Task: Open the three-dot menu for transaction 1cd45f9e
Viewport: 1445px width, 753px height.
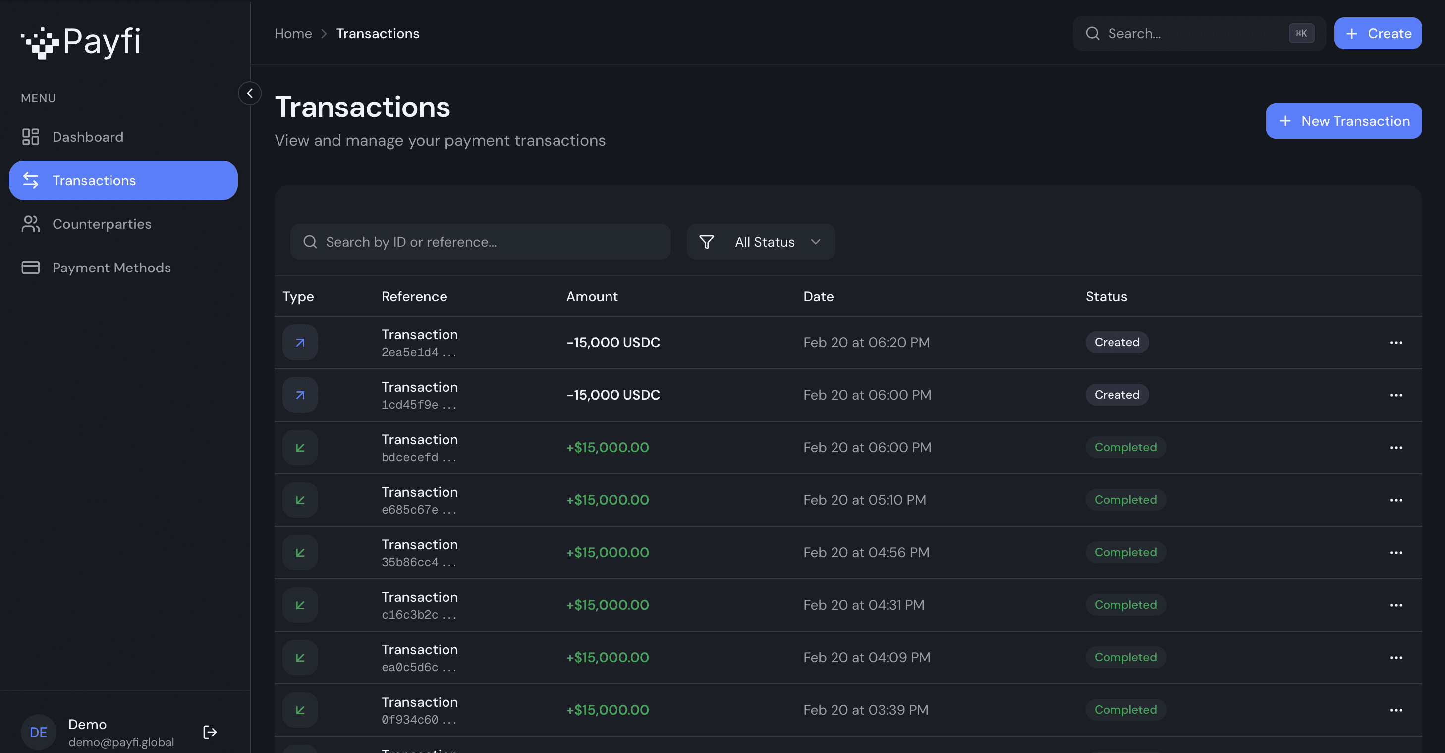Action: pos(1395,395)
